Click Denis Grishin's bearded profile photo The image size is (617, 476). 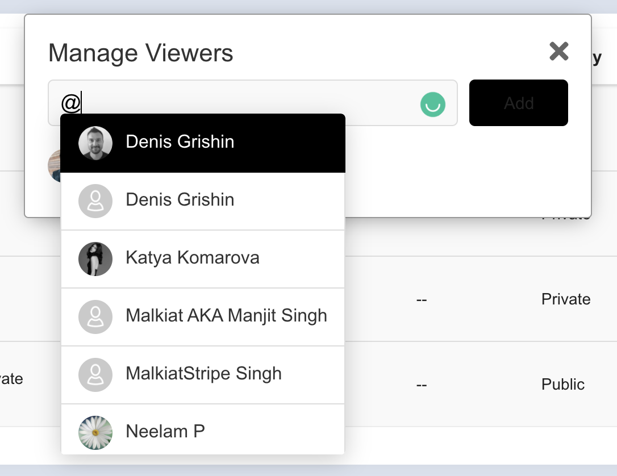click(95, 143)
